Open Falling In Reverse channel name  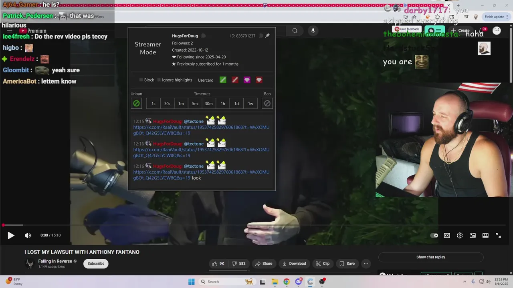click(55, 261)
